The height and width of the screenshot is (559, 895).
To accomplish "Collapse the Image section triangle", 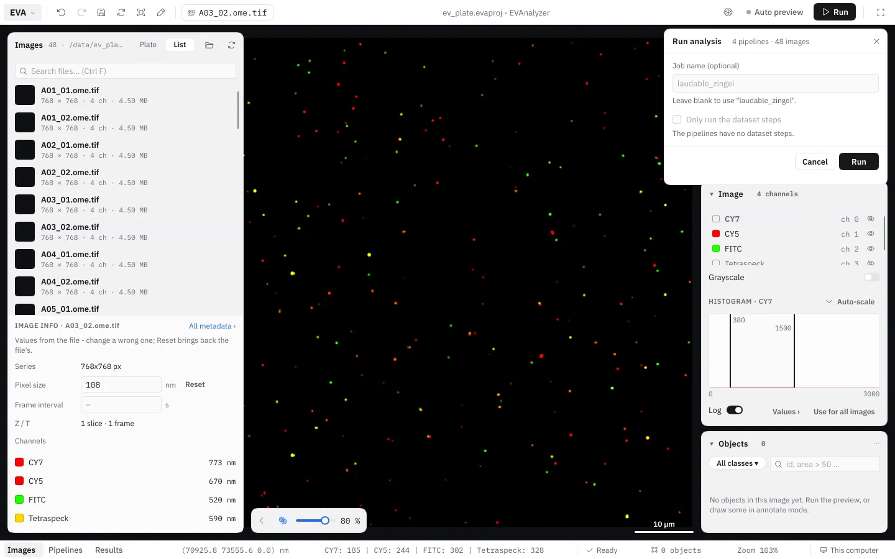I will pyautogui.click(x=712, y=194).
